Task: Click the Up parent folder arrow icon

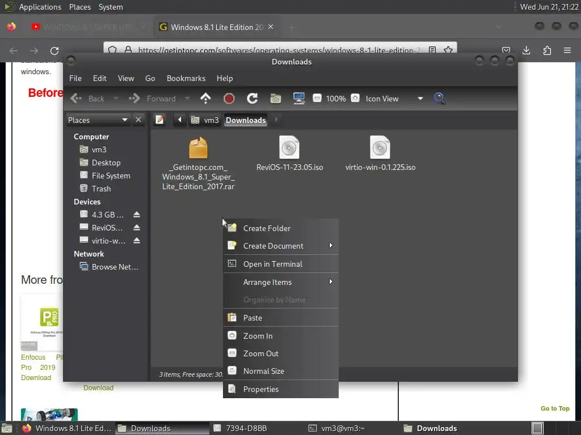Action: 205,99
